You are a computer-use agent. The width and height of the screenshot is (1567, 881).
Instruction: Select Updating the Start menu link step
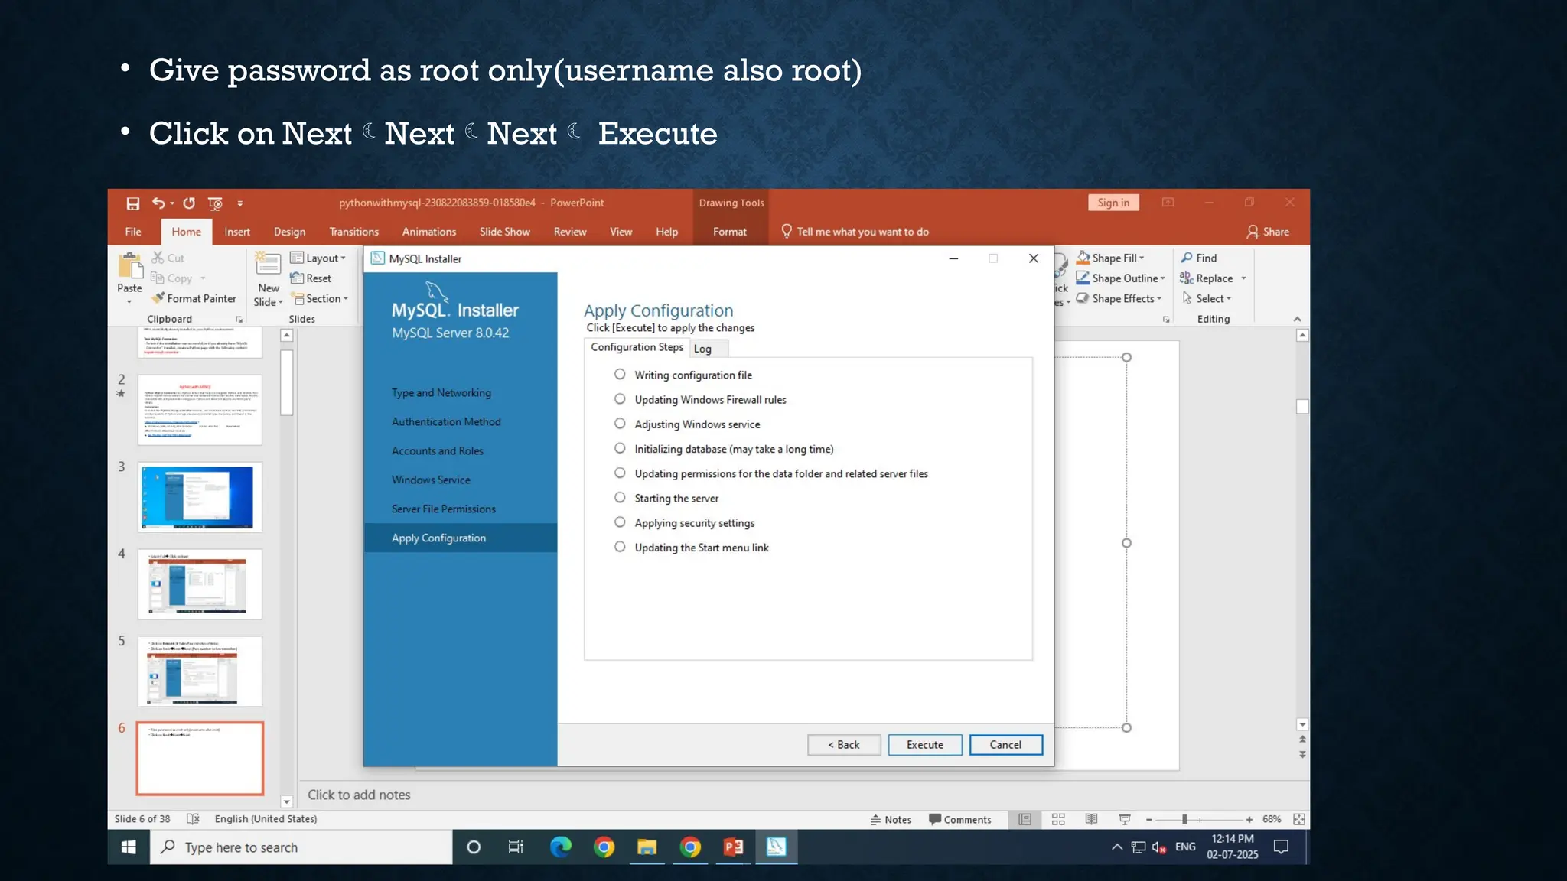[x=620, y=547]
